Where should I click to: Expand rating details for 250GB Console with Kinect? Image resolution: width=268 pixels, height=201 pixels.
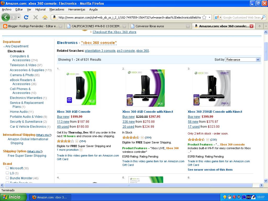pos(208,140)
